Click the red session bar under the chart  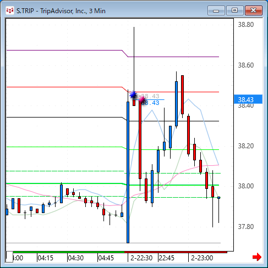tap(176, 252)
